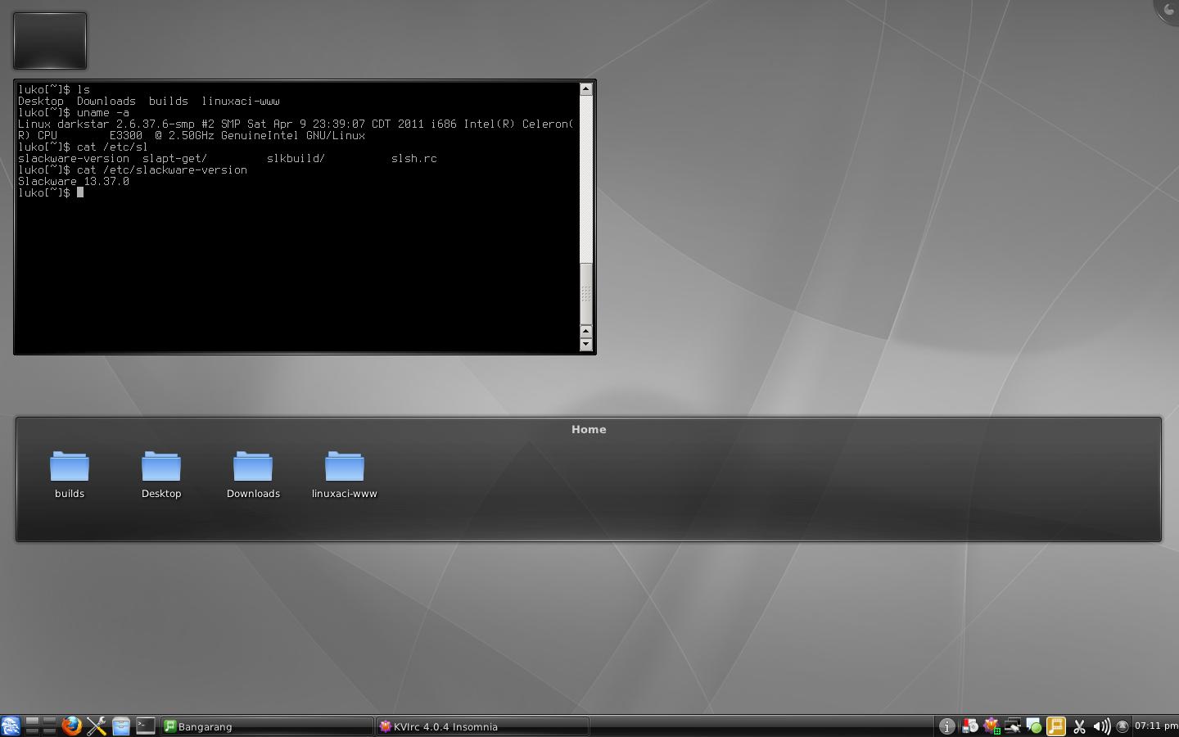Click the terminal scrollbar bottom down arrow
The image size is (1179, 737).
tap(585, 345)
